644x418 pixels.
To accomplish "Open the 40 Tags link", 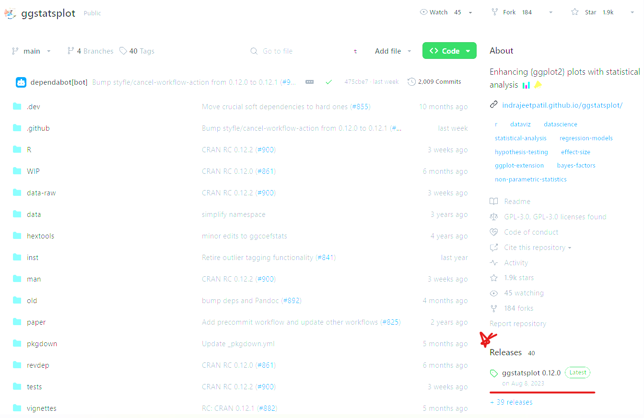I will [137, 51].
